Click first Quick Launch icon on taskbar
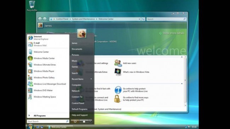Viewport: 230px width, 129px height. [x=38, y=127]
